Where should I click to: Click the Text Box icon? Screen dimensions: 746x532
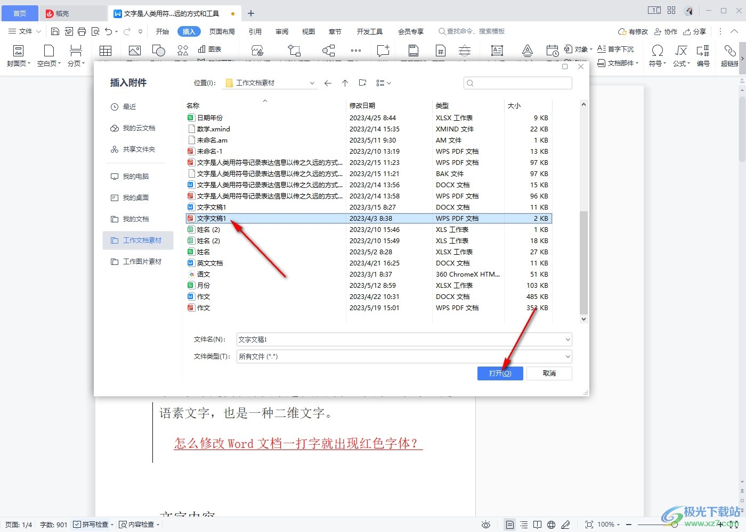(497, 51)
